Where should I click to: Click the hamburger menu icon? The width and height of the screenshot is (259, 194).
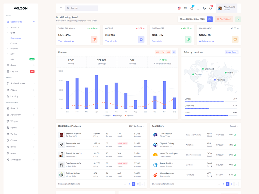(x=61, y=8)
